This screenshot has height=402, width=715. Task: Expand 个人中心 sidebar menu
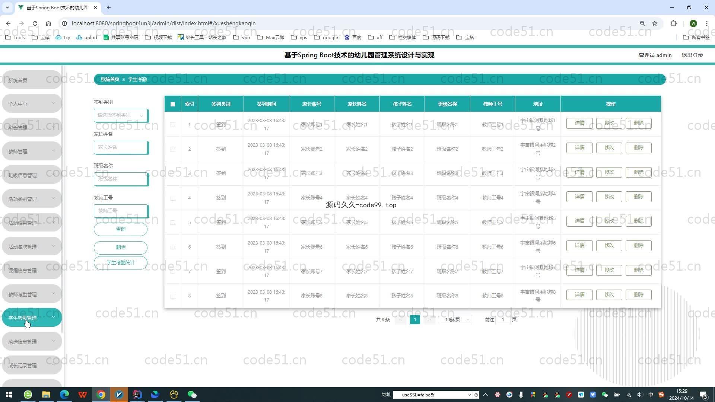32,104
